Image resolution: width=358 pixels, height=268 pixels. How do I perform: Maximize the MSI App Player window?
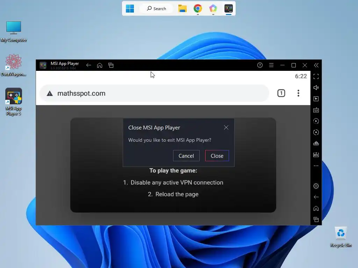[x=294, y=65]
